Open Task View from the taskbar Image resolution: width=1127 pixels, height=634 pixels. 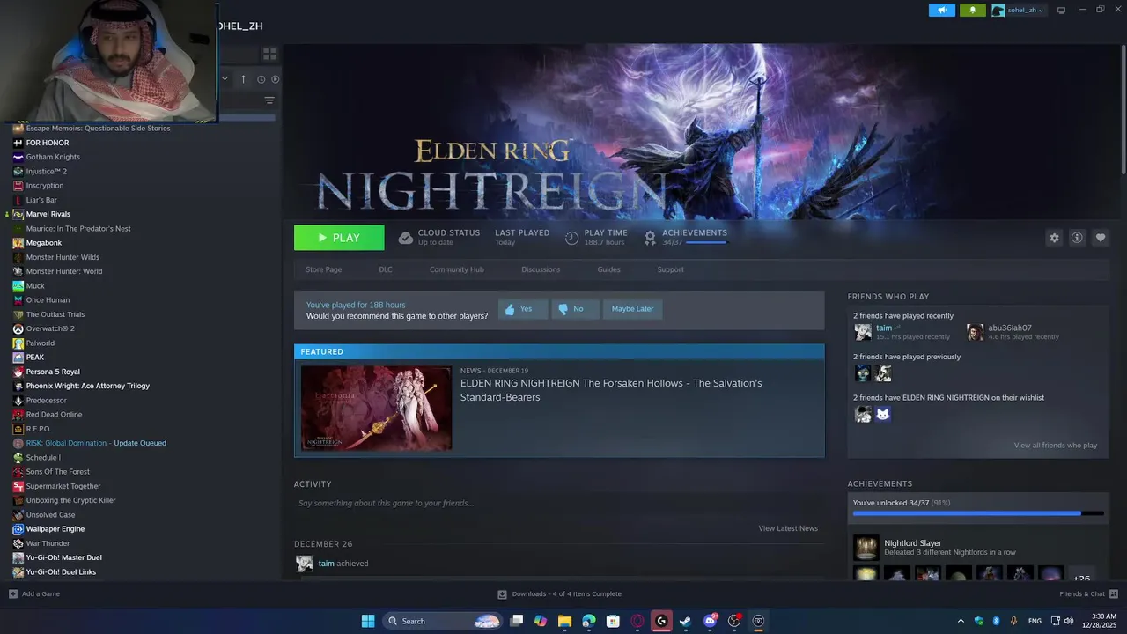point(517,621)
